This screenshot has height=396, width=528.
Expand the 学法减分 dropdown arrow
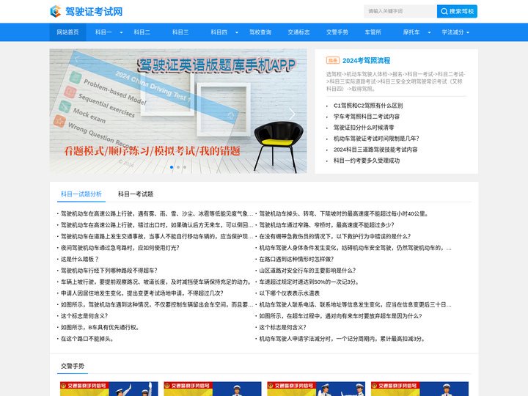point(468,33)
